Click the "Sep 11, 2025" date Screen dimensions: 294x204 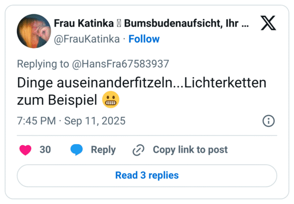pyautogui.click(x=95, y=121)
